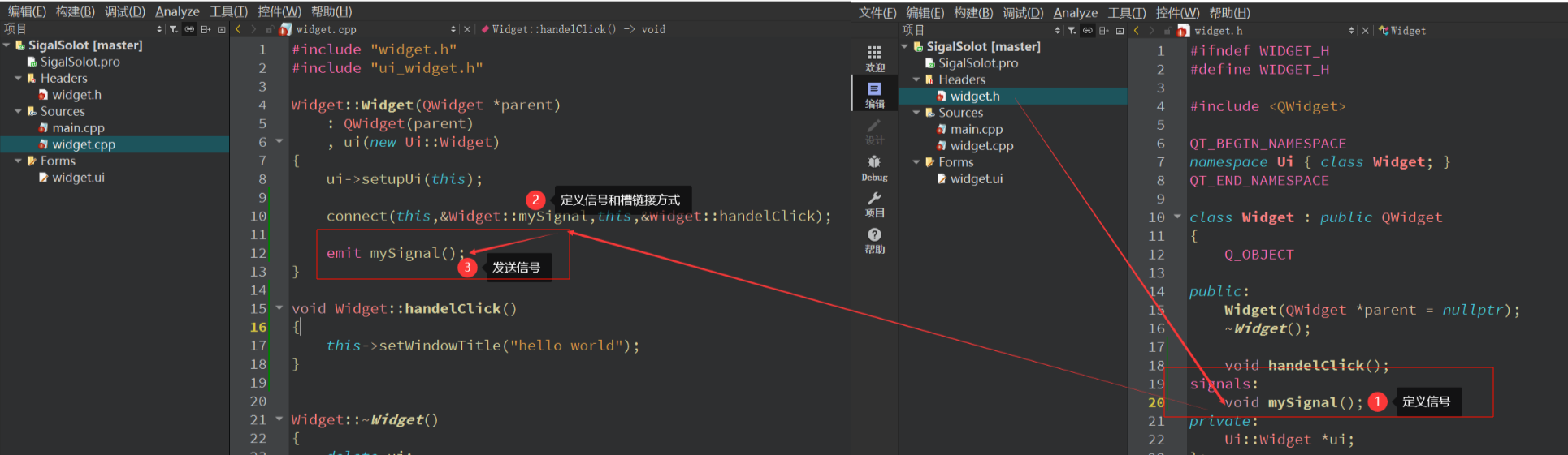
Task: Switch to Debug mode in sidebar
Action: pos(874,168)
